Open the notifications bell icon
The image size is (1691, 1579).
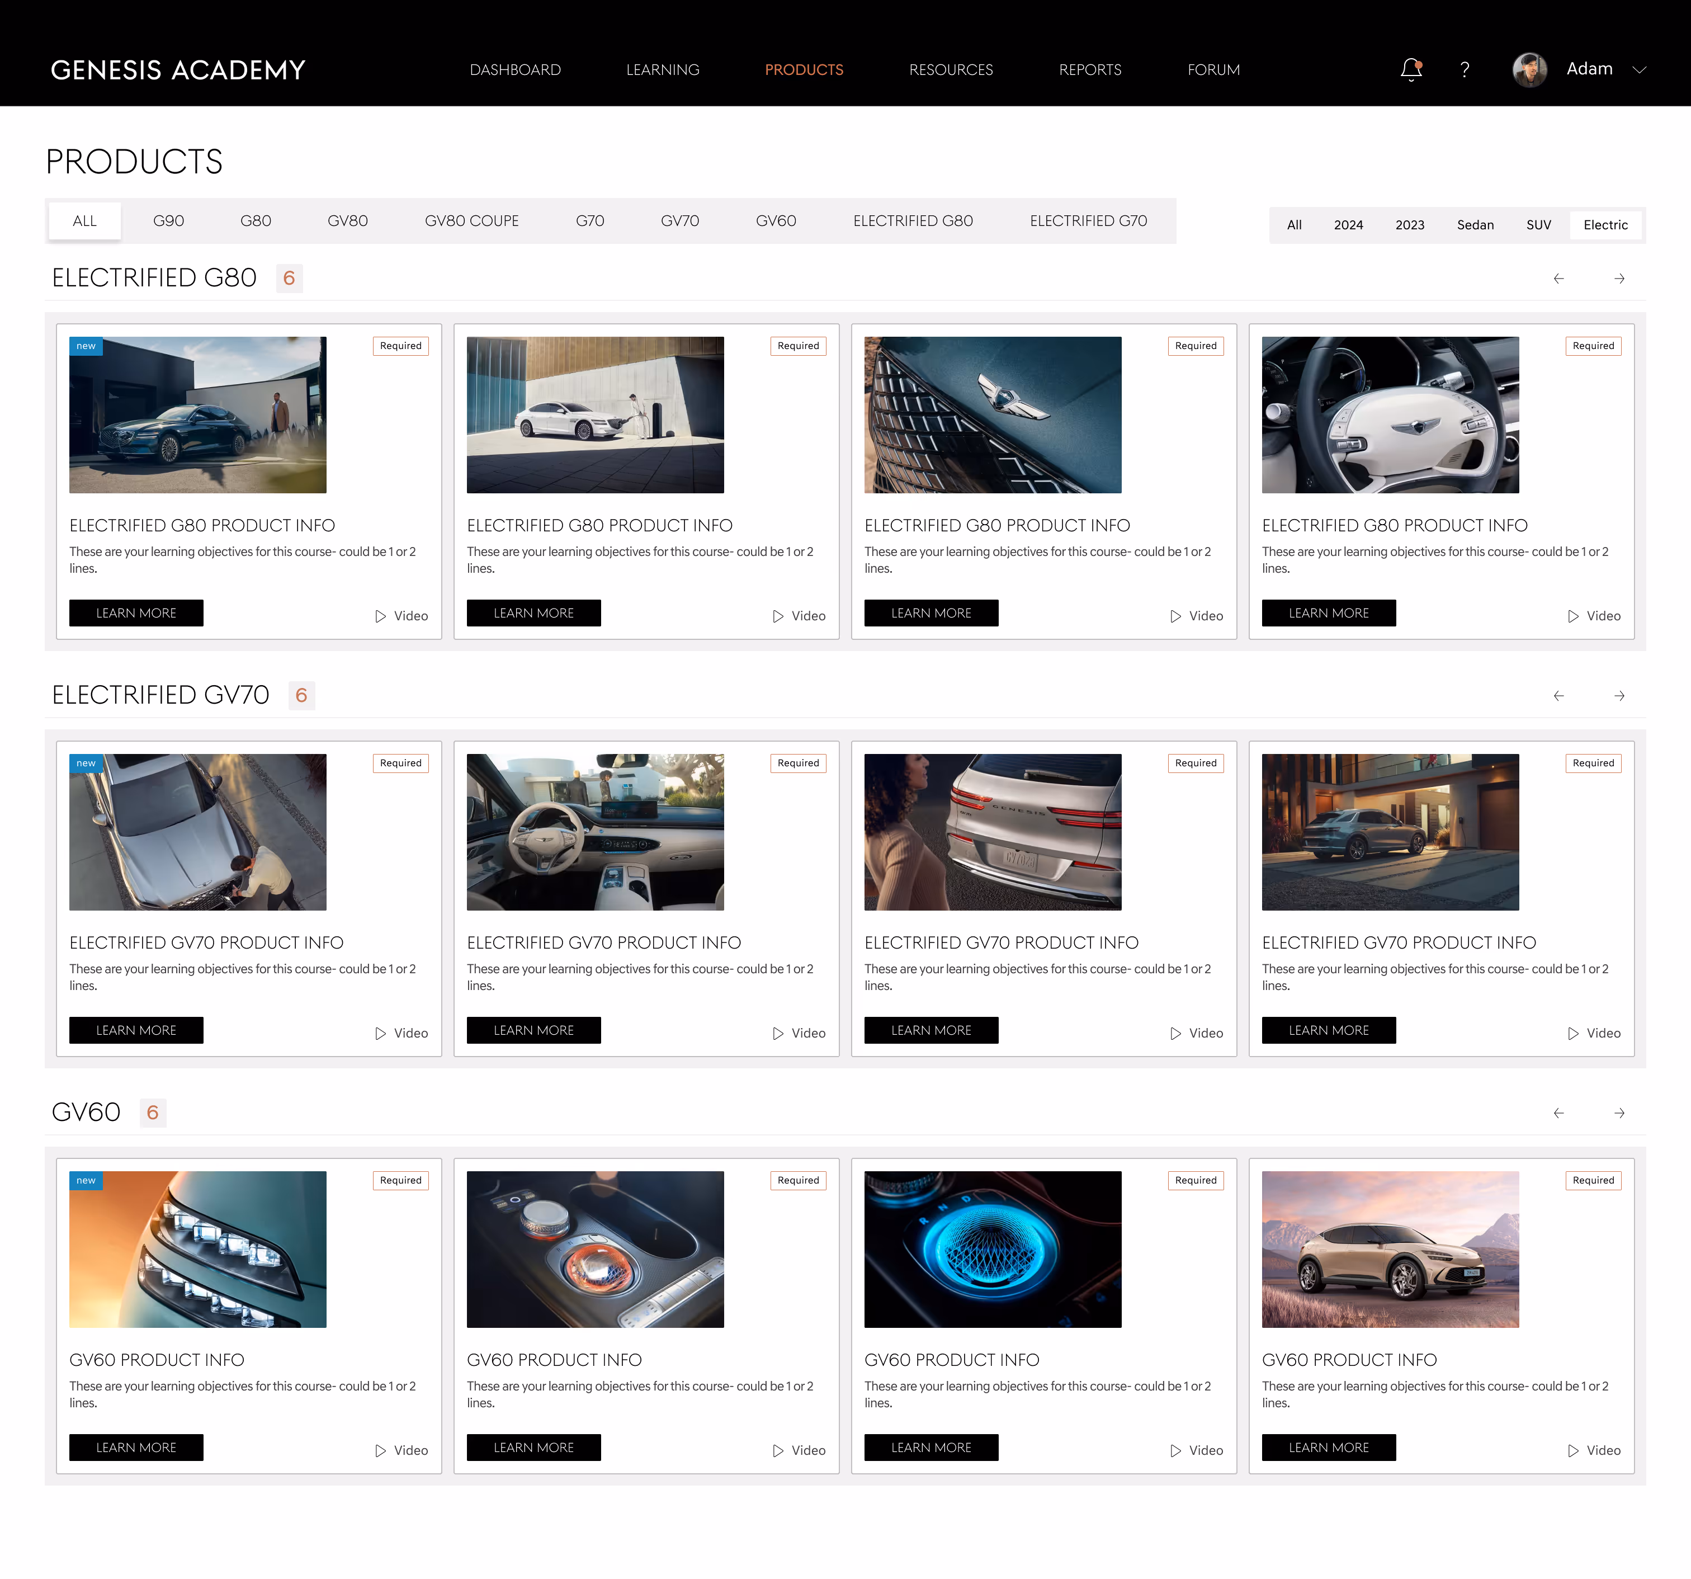coord(1411,69)
